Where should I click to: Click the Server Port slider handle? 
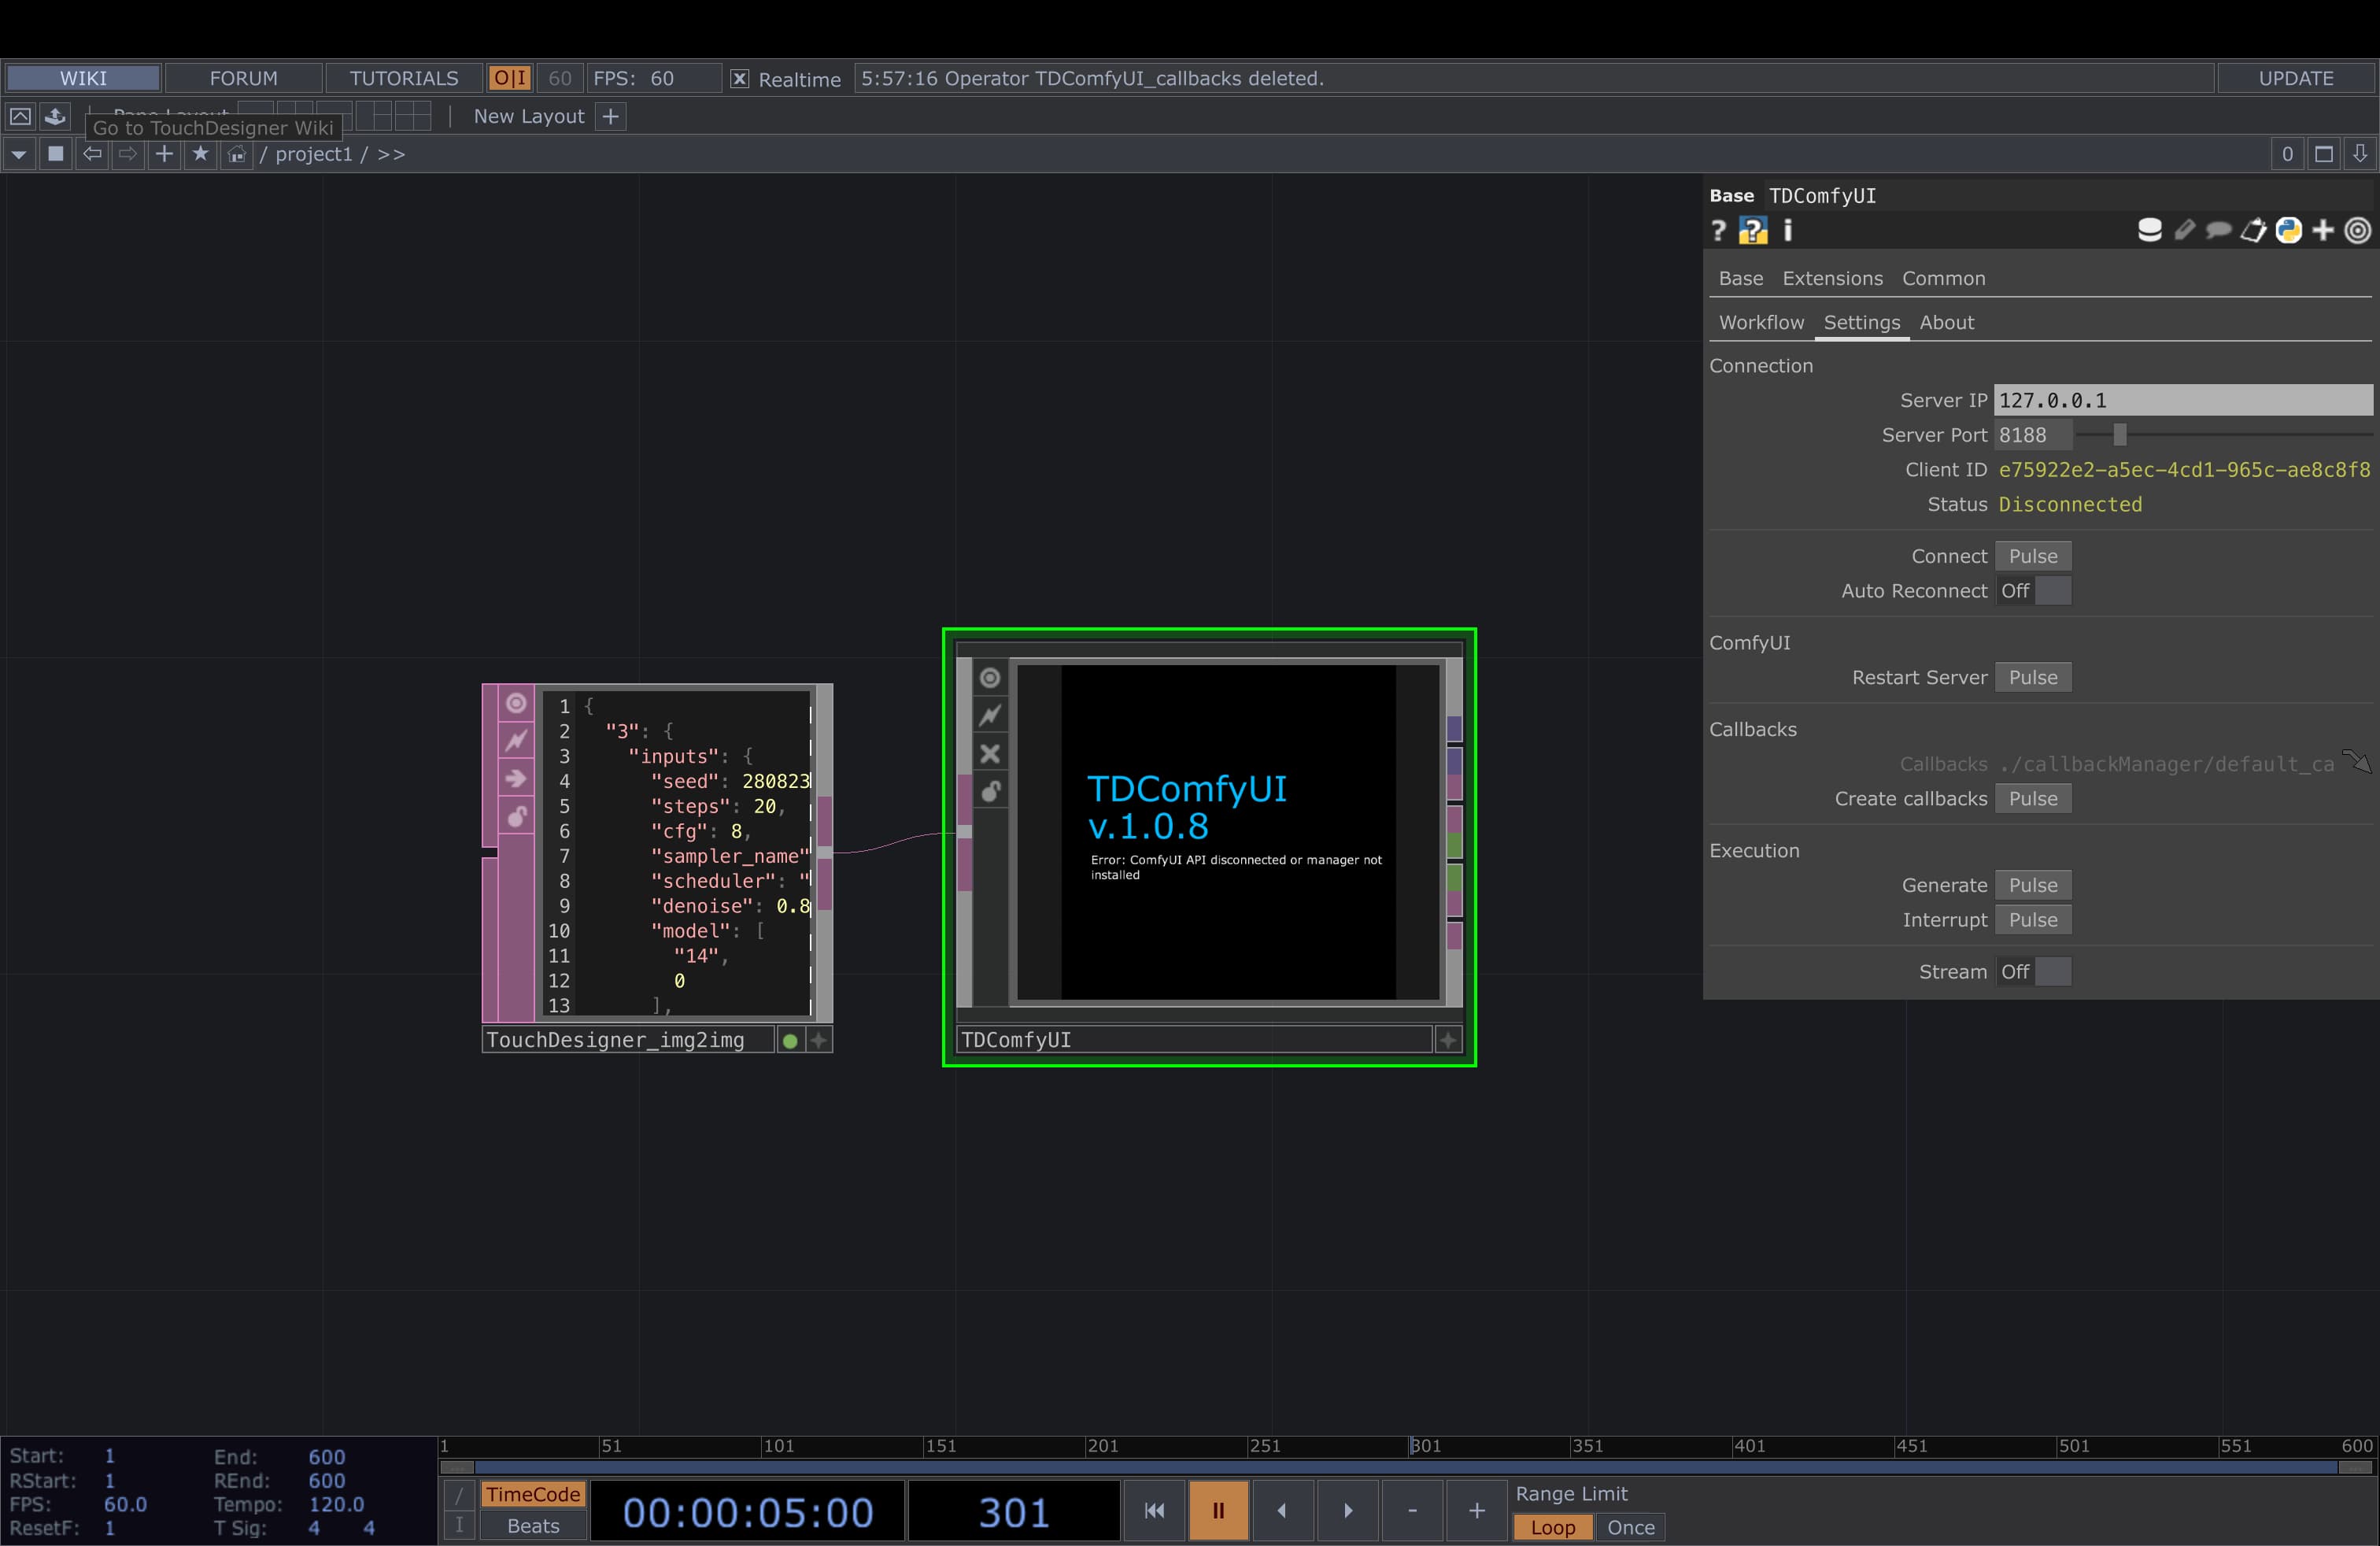pyautogui.click(x=2119, y=435)
